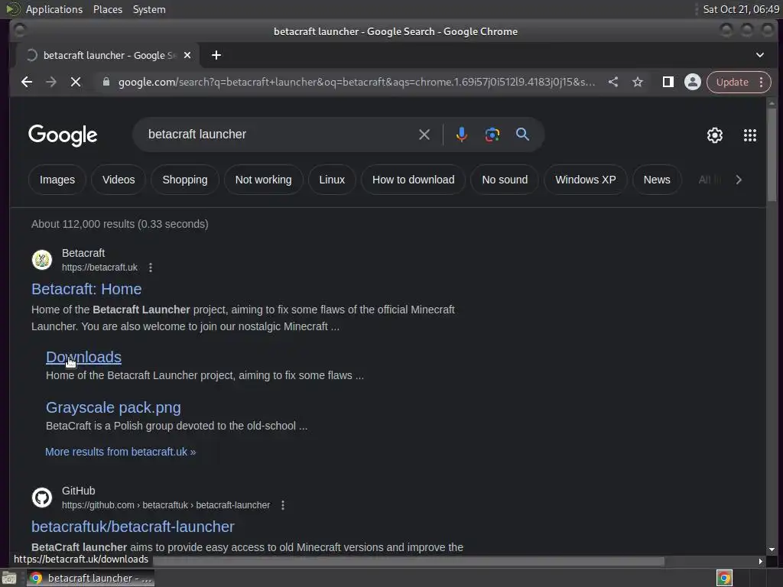The image size is (783, 587).
Task: Click the scroll-down arrow of vertical scrollbar
Action: click(772, 550)
